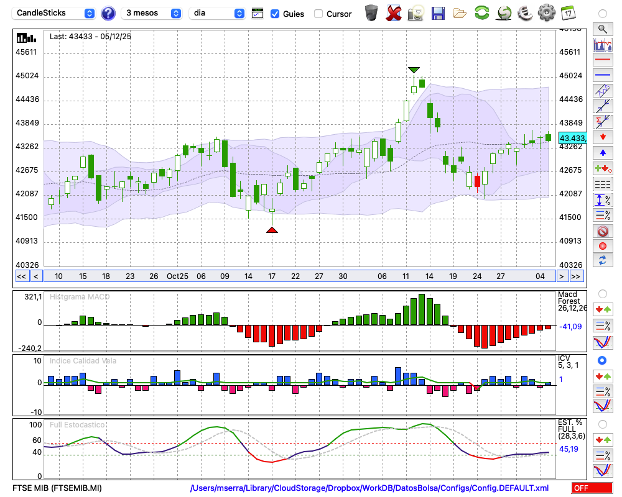Click the FTSE MIB (FTSEMIB.MI) label
The image size is (622, 497).
[x=57, y=488]
